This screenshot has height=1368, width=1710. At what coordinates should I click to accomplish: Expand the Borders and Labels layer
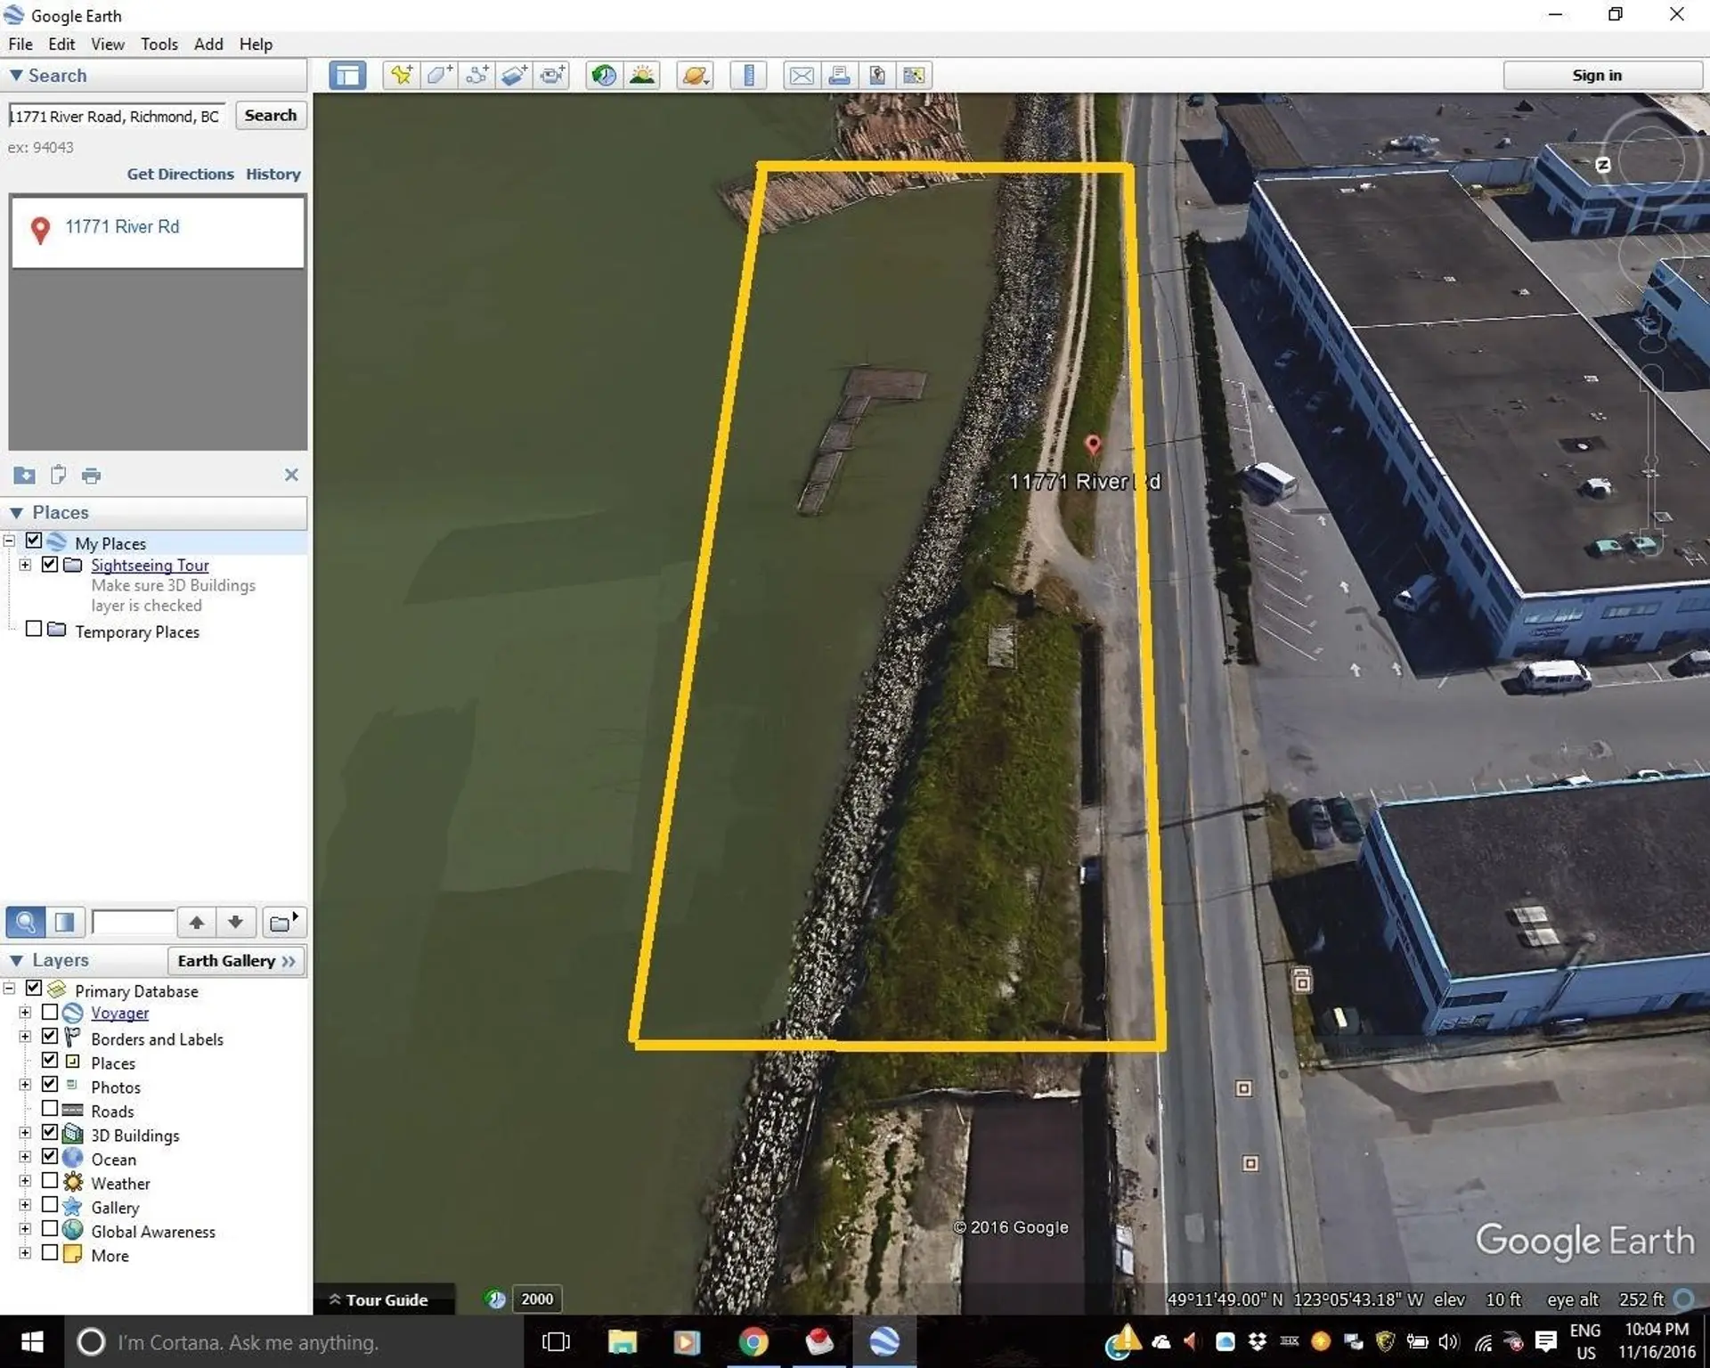(x=25, y=1037)
